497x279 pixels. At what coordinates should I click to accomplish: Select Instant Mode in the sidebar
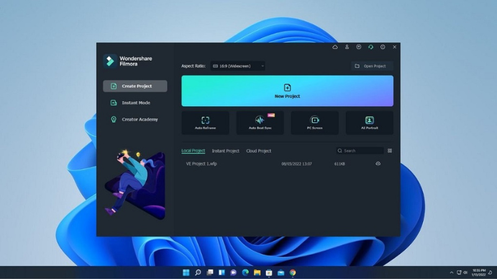click(x=135, y=103)
